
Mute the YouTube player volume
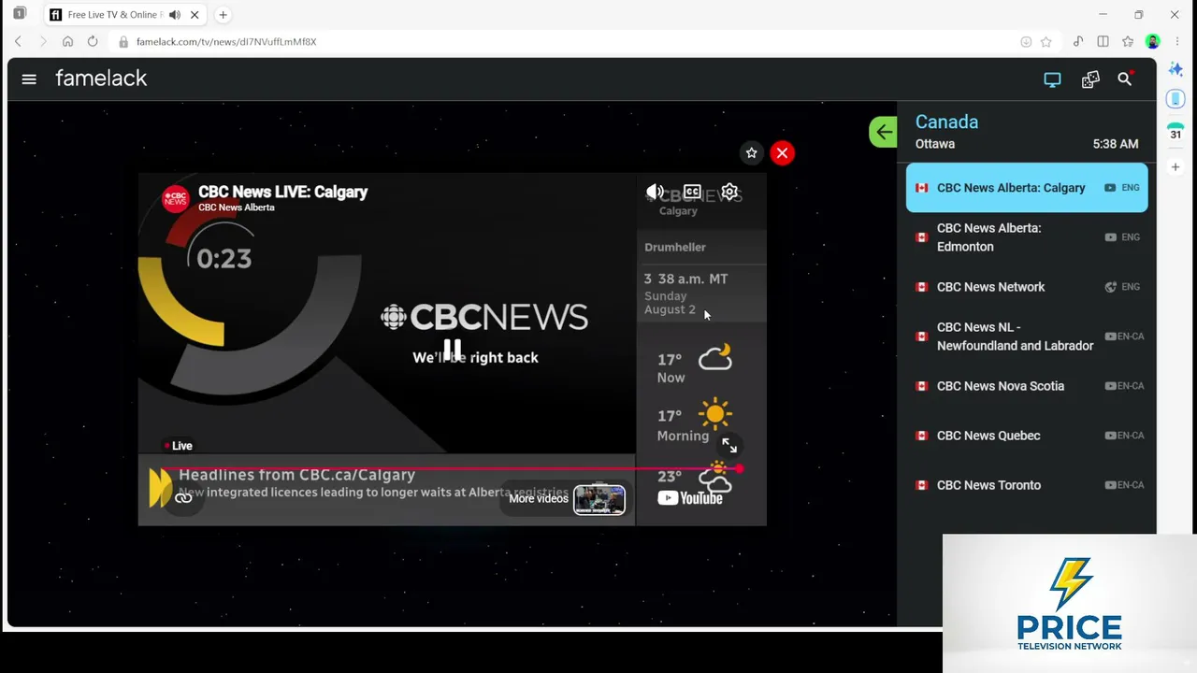coord(655,192)
